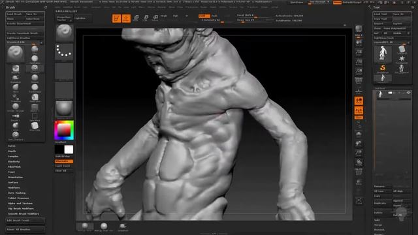Expand the Depth brush section
This screenshot has height=235, width=418.
(x=12, y=151)
